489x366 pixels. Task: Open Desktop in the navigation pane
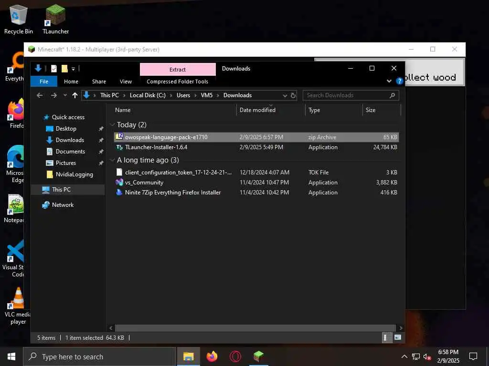[x=66, y=129]
